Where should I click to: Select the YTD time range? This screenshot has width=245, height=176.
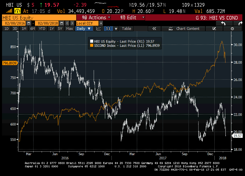42,29
